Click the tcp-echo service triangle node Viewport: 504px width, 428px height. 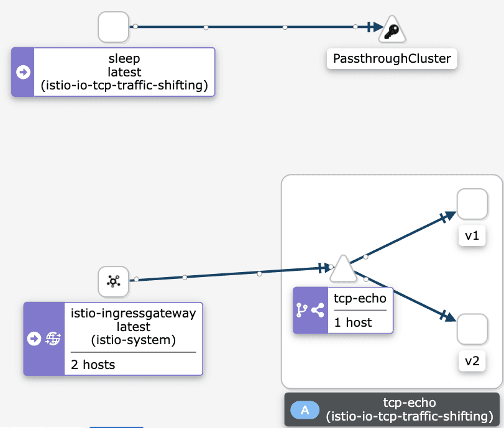coord(342,270)
